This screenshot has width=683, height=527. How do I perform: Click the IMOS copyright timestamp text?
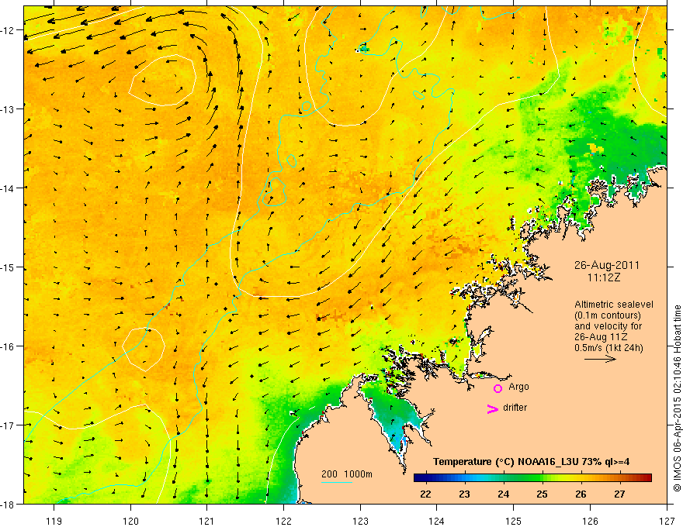[x=677, y=398]
